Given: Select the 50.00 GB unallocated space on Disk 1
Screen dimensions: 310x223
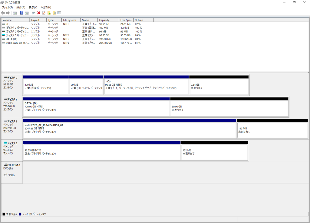Looking at the screenshot, I should coord(229,108).
